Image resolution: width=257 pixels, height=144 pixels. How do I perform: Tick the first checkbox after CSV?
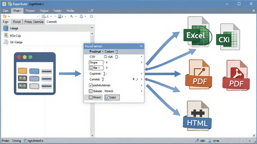pyautogui.click(x=106, y=57)
